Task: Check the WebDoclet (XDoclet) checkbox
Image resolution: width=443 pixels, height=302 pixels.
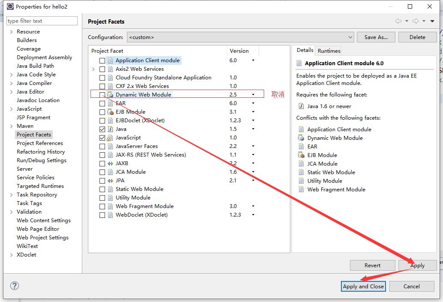Action: click(x=102, y=215)
